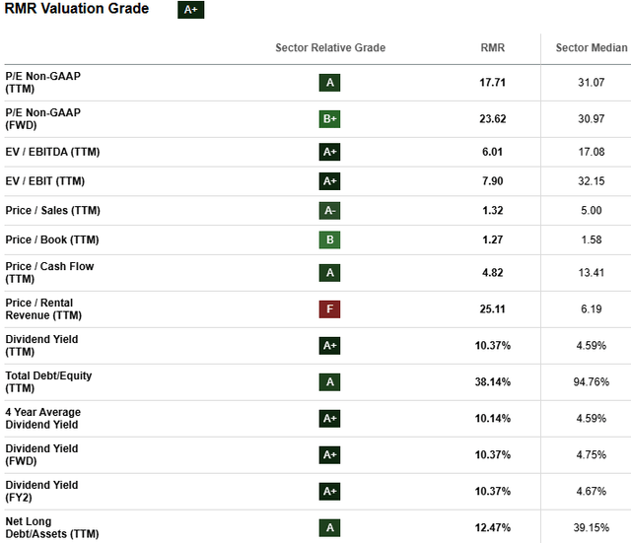631x543 pixels.
Task: Select the Net Long Debt/Assets (TTM) label
Action: tap(52, 527)
